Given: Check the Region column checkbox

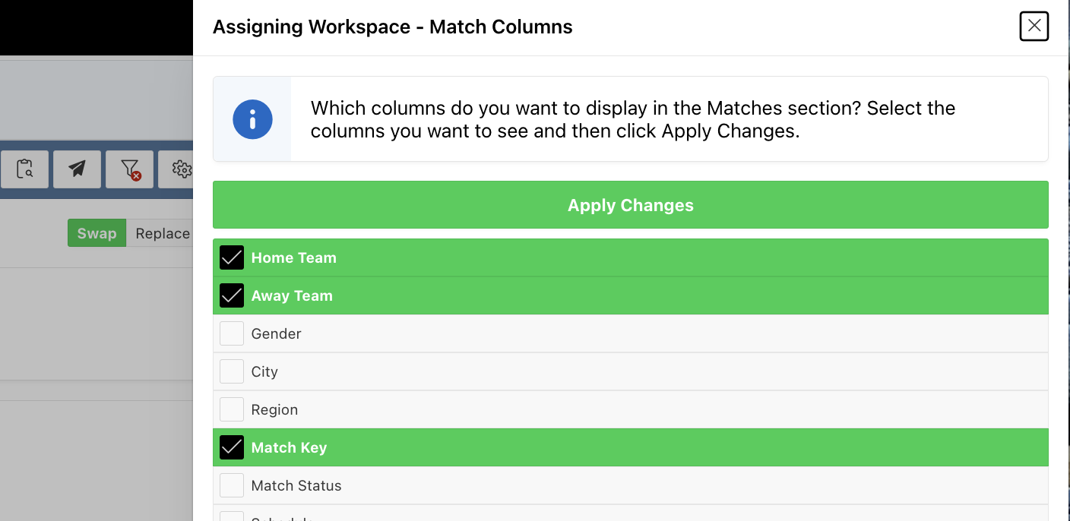Looking at the screenshot, I should pyautogui.click(x=232, y=410).
